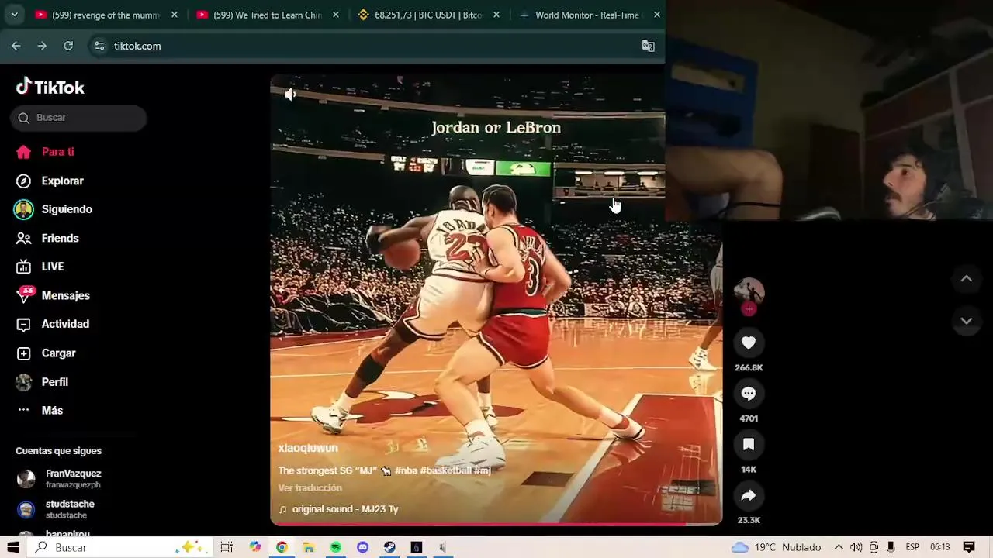
Task: Click the taskbar Buscar search box
Action: coord(118,547)
